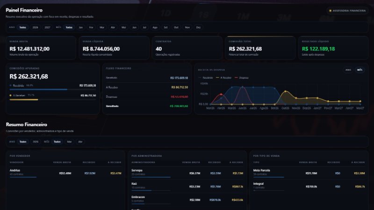This screenshot has height=210, width=374.
Task: Filter Painel Financeiro by month Jan
Action: coord(81,28)
